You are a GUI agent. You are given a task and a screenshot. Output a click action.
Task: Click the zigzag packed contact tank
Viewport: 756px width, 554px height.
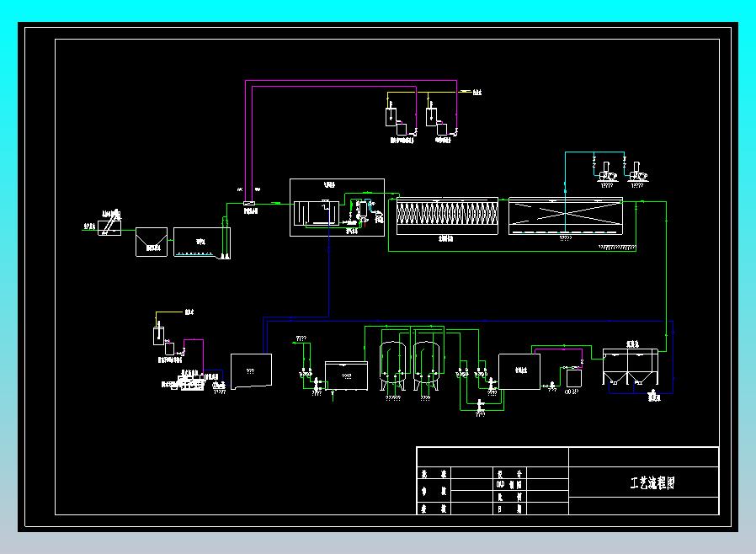point(447,216)
